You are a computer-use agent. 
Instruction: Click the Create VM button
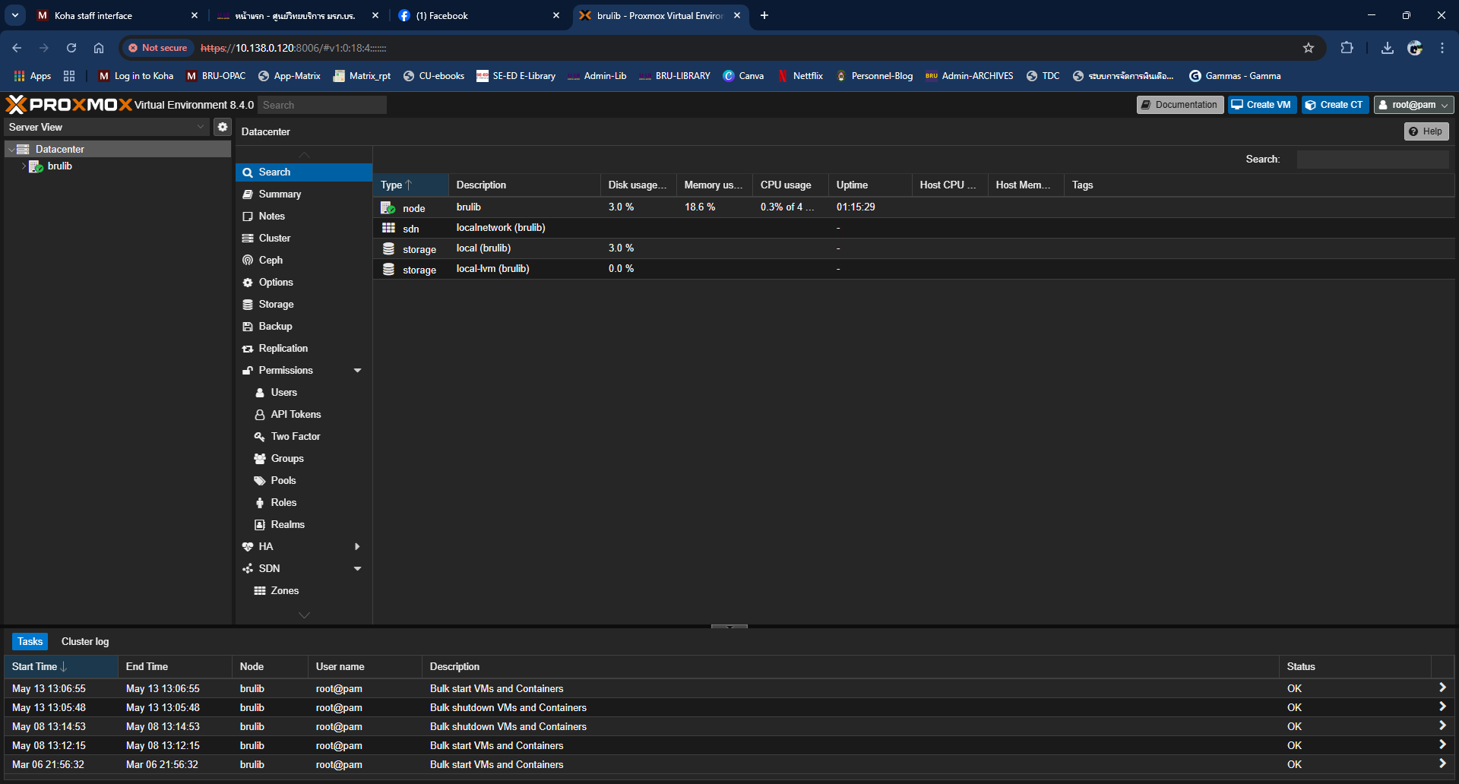coord(1261,105)
